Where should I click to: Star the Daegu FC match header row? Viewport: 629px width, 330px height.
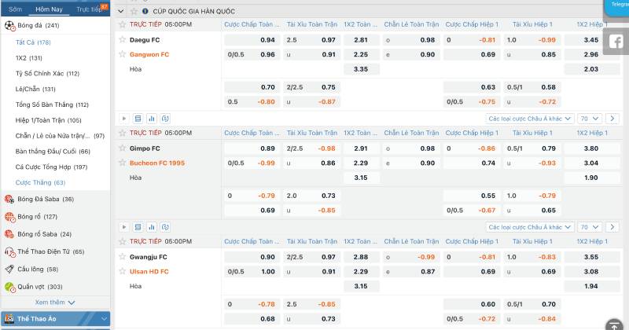point(123,24)
